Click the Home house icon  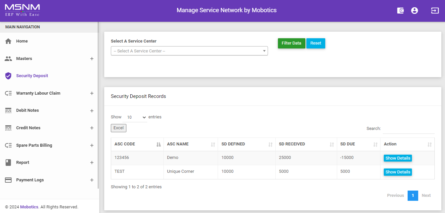(8, 41)
